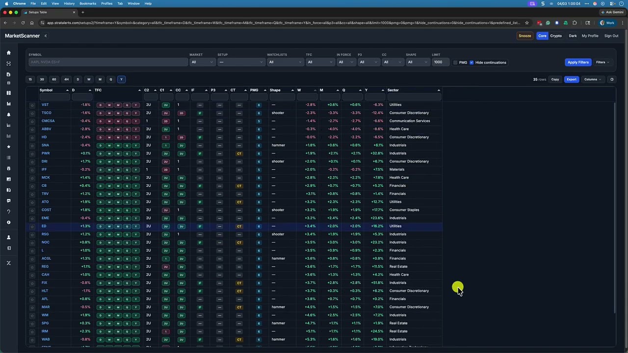Open the bell alerts sidebar icon
This screenshot has width=628, height=353.
(x=8, y=115)
